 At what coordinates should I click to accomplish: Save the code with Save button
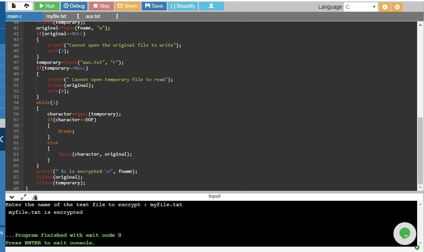[x=154, y=6]
